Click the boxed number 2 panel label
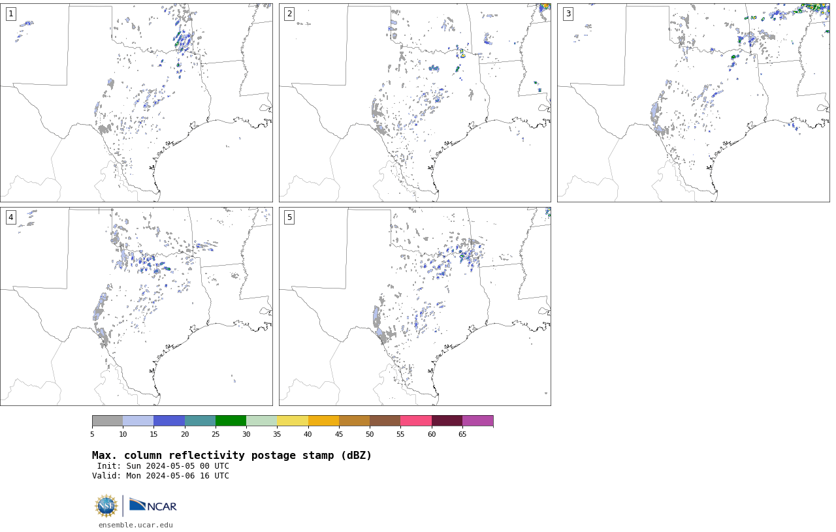This screenshot has height=532, width=836. tap(289, 14)
